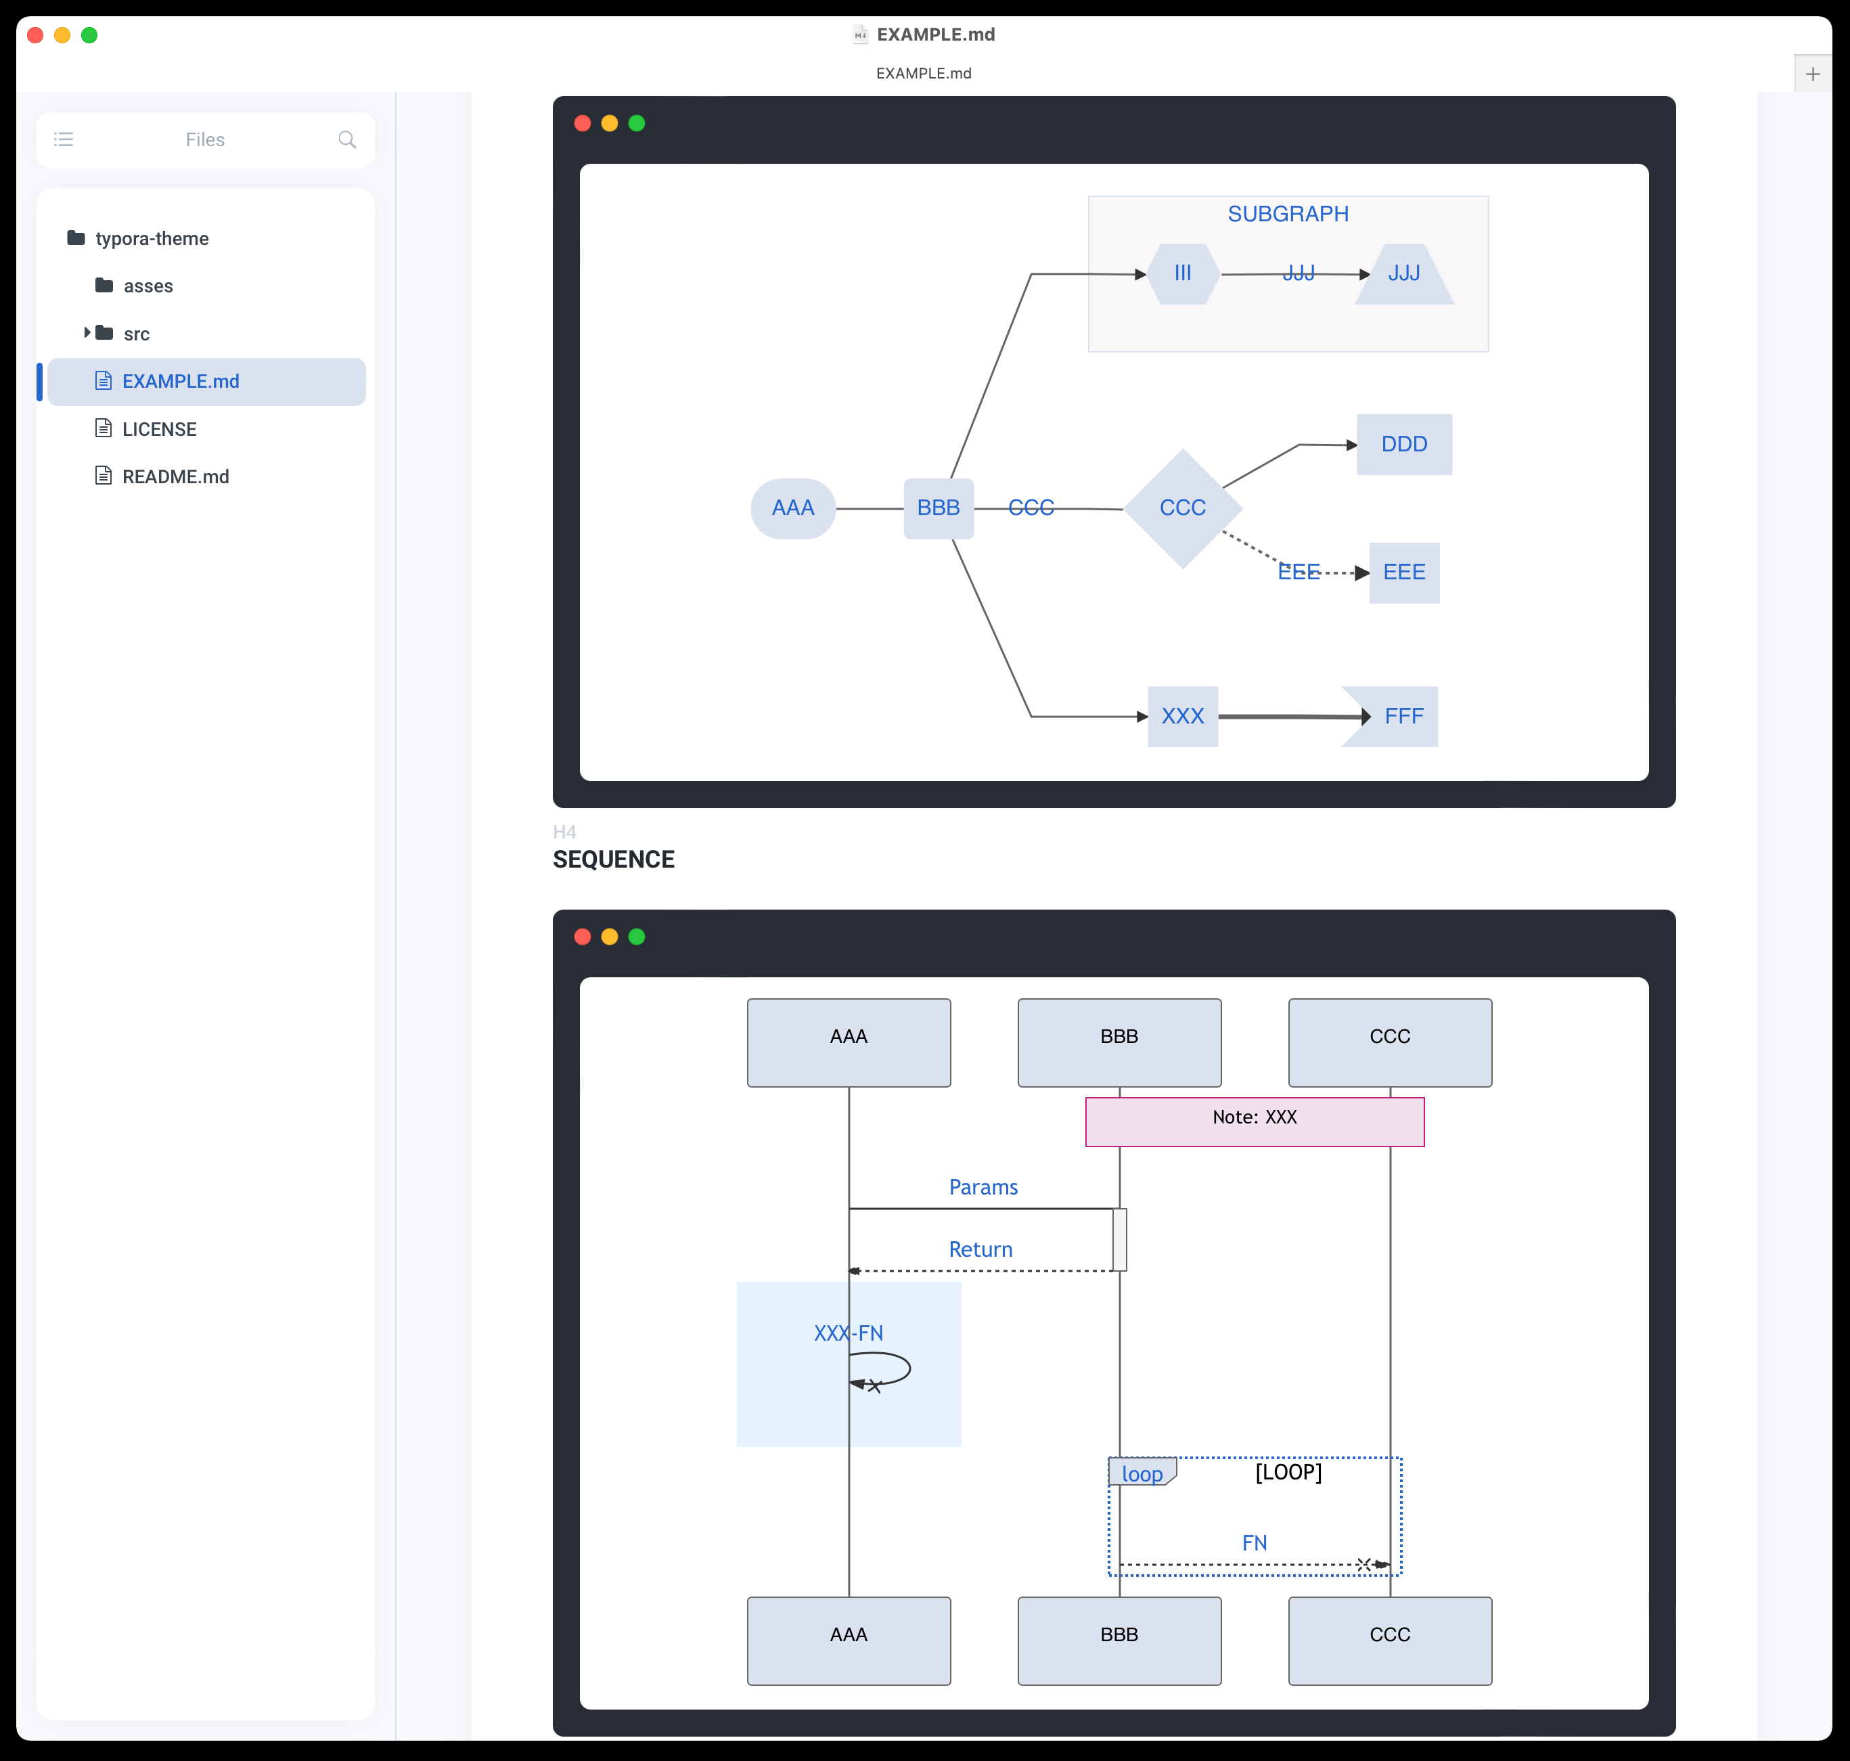Add new tab with plus button
Viewport: 1850px width, 1761px height.
point(1813,74)
